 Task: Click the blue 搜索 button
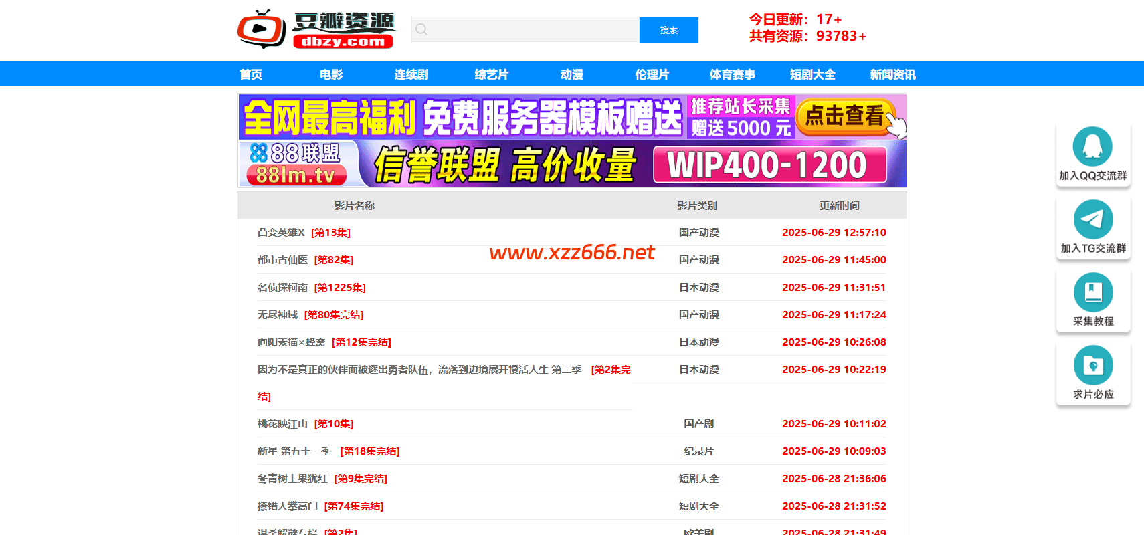(x=669, y=30)
